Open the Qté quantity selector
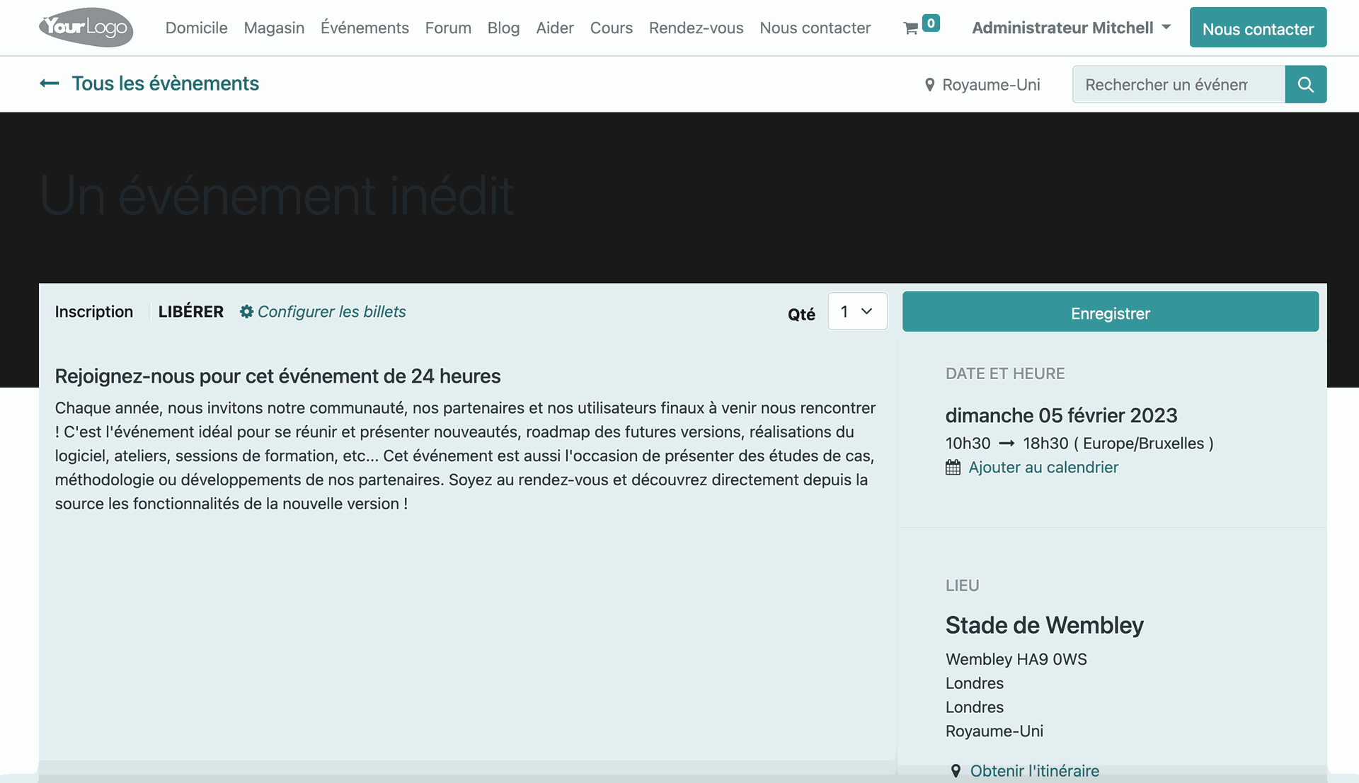 pos(857,311)
